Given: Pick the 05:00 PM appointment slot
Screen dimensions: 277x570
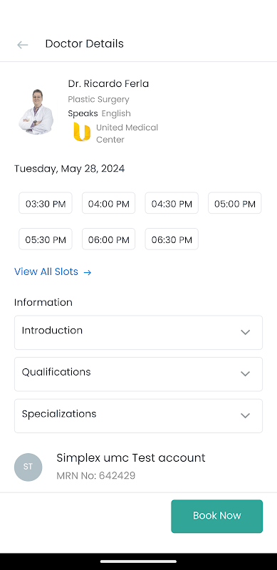Looking at the screenshot, I should pyautogui.click(x=235, y=203).
